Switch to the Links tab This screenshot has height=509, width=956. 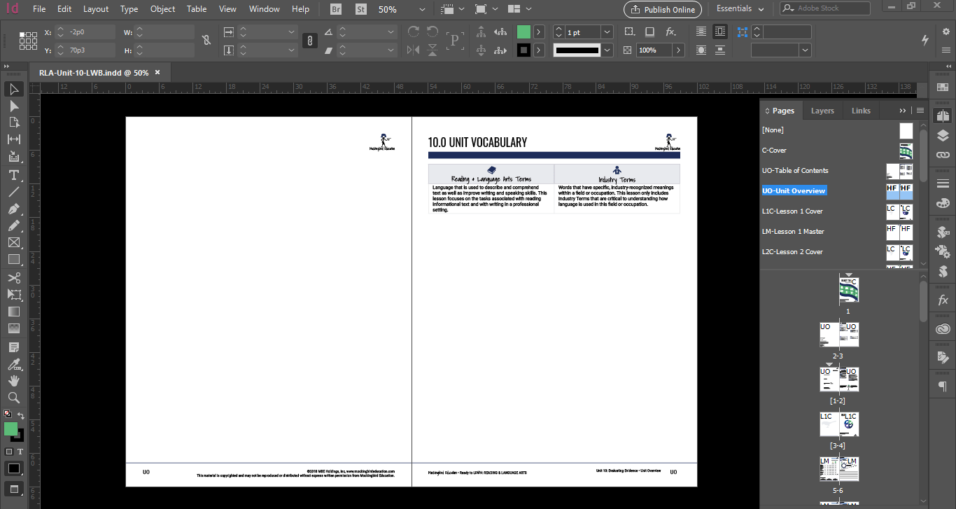(x=861, y=110)
